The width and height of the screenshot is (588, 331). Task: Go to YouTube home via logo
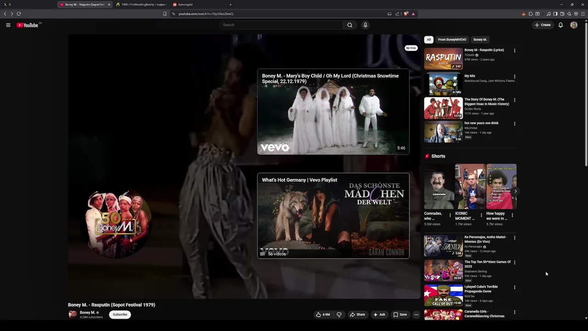(28, 25)
